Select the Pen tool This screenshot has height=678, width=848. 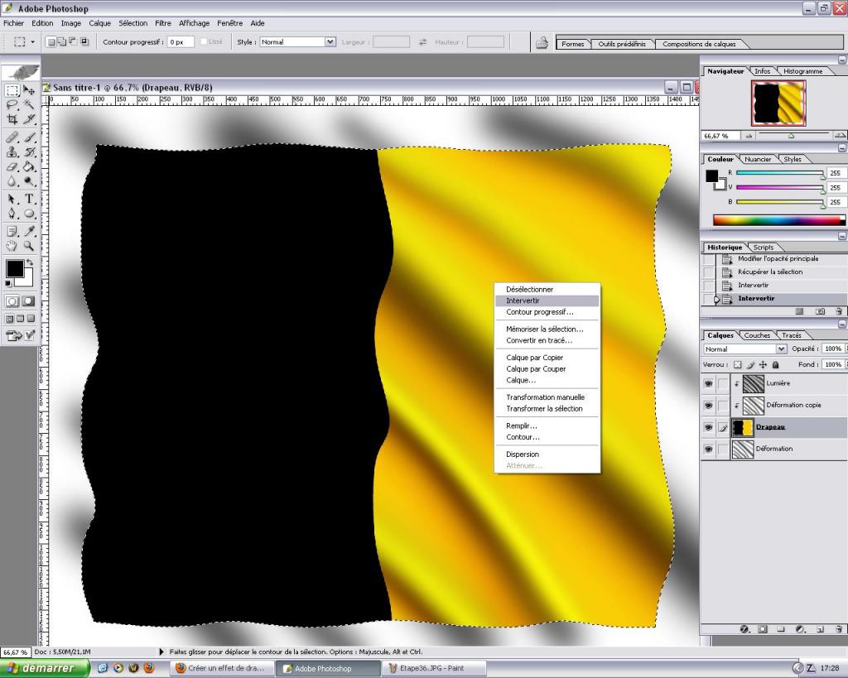pos(12,214)
